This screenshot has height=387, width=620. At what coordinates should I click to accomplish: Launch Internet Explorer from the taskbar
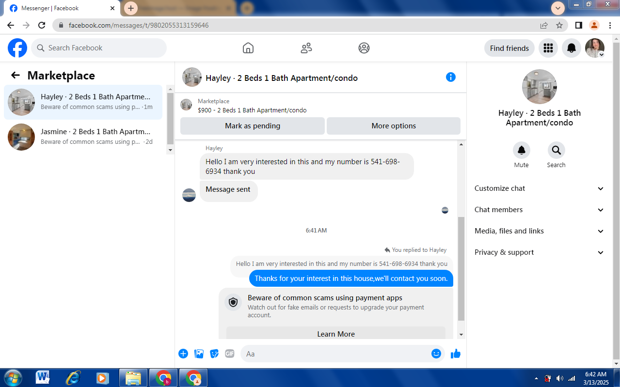(73, 378)
